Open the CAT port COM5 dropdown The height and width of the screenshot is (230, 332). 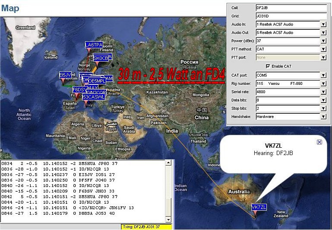tap(323, 75)
